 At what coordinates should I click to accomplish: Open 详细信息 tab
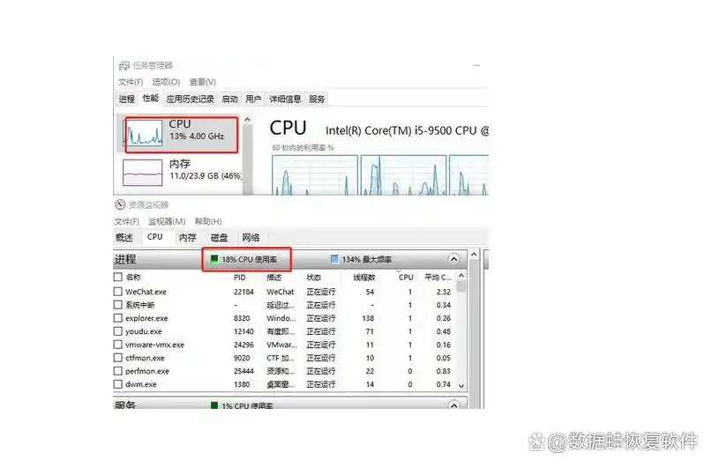click(x=285, y=99)
